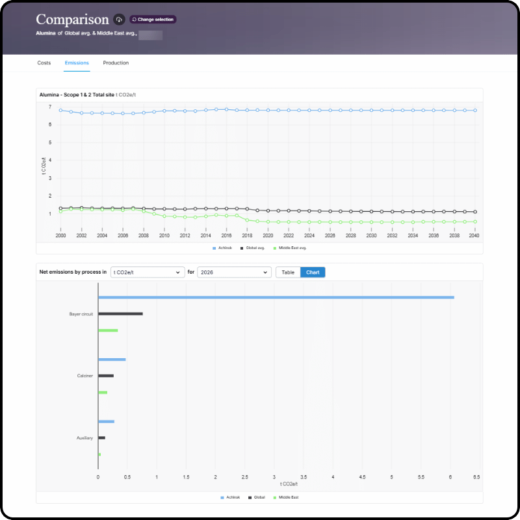
Task: Select the Emissions tab
Action: point(77,62)
